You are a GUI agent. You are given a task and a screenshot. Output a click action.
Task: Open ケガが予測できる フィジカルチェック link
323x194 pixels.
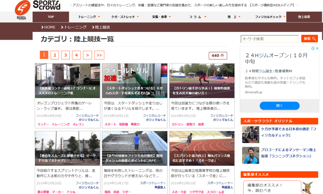coord(288,132)
